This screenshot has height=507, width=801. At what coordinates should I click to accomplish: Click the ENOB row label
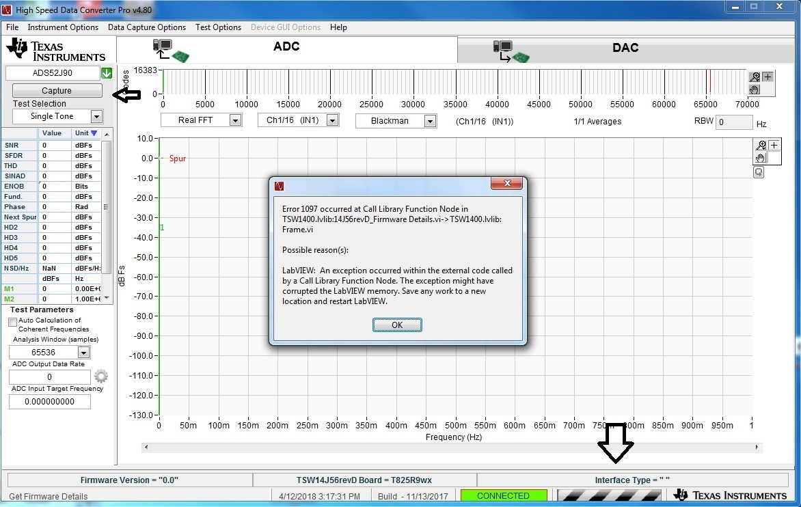click(x=19, y=187)
